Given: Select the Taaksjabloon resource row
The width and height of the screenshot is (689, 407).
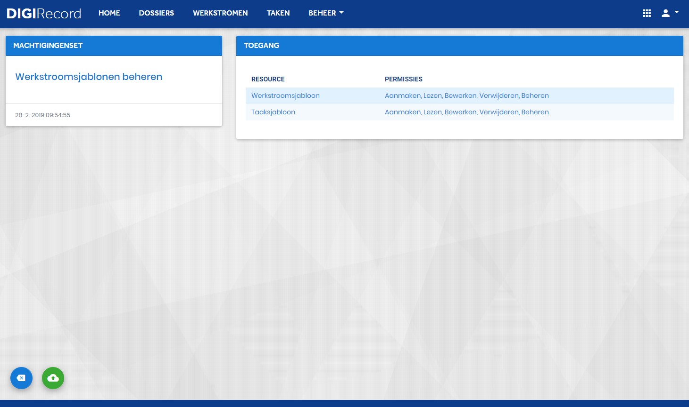Looking at the screenshot, I should [x=460, y=112].
